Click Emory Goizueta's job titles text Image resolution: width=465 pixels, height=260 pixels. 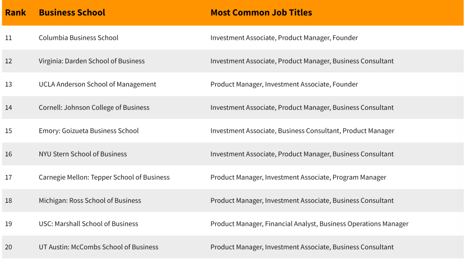(302, 131)
